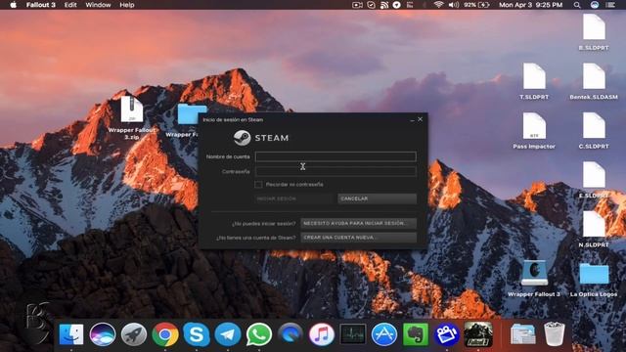626x352 pixels.
Task: Open iTunes from the dock
Action: (322, 334)
